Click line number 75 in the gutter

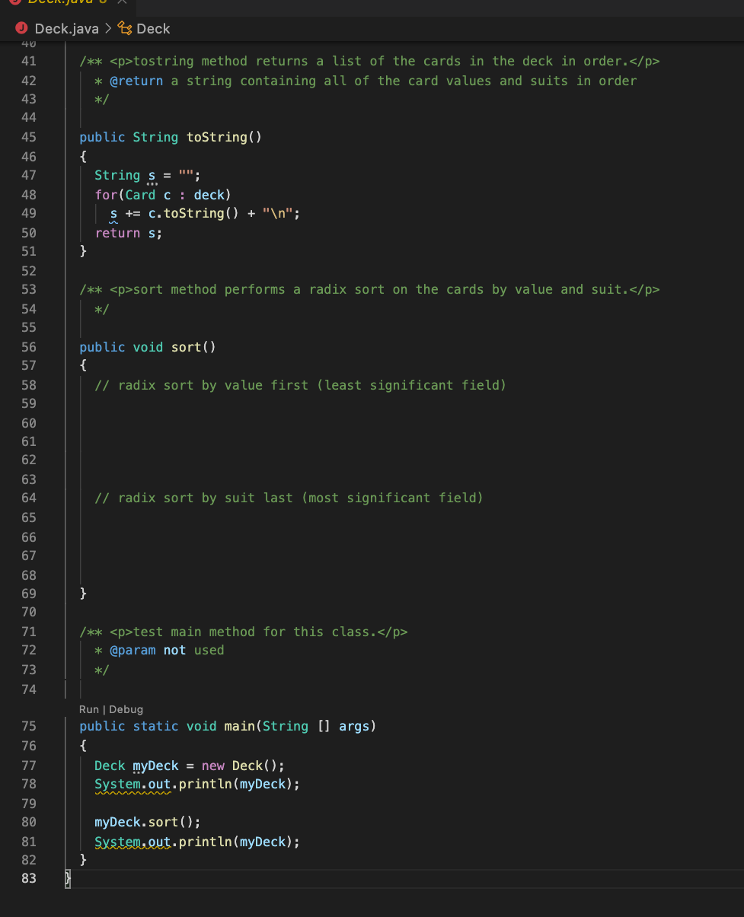[28, 726]
